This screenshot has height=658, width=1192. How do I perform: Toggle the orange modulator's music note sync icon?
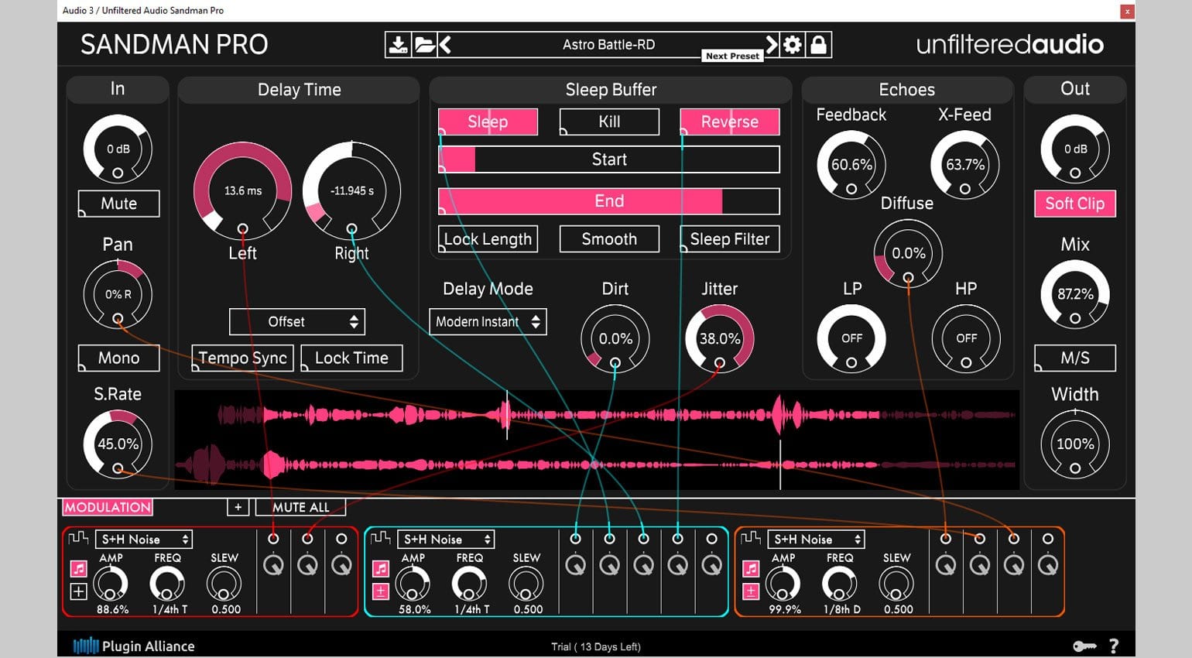(x=751, y=569)
